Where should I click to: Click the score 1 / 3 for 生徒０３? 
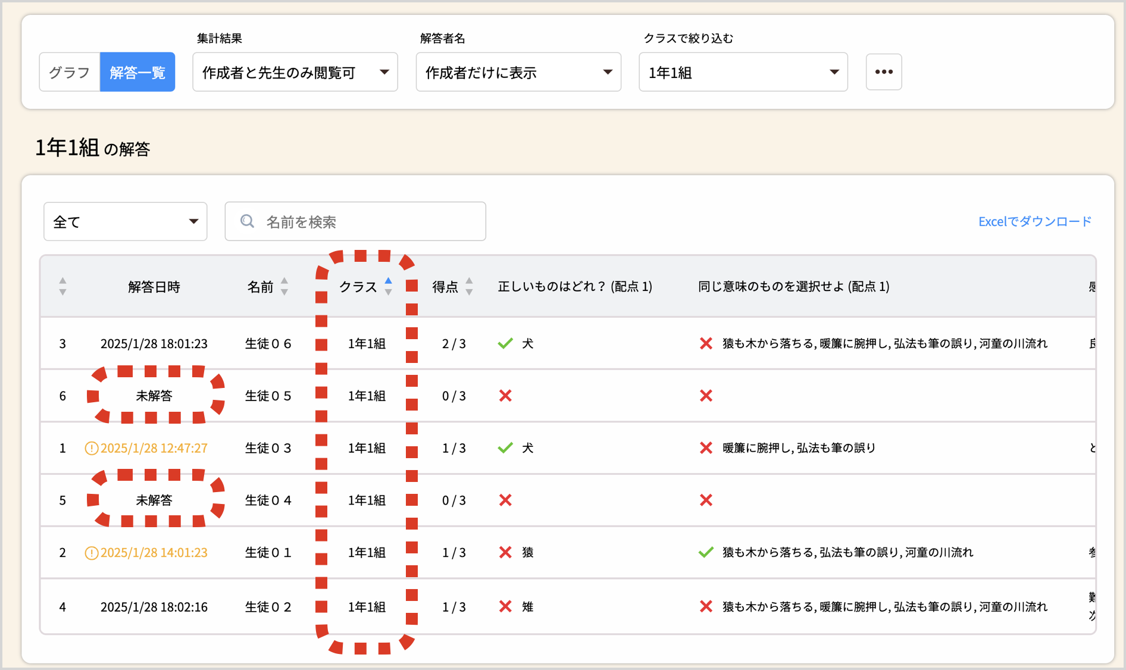click(454, 448)
